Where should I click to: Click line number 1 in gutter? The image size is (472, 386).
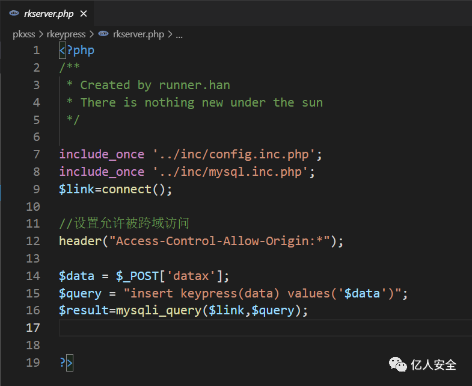click(37, 51)
